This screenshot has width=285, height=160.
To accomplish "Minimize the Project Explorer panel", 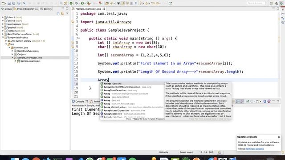I will tap(62, 8).
